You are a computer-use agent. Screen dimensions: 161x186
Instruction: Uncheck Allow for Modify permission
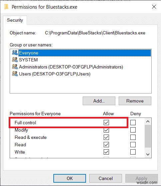[106, 130]
